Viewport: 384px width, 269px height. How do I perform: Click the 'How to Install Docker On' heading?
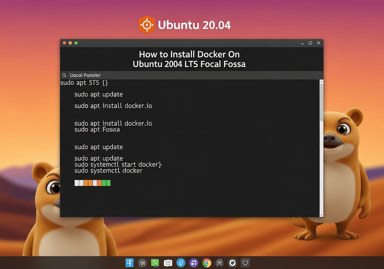pyautogui.click(x=189, y=54)
